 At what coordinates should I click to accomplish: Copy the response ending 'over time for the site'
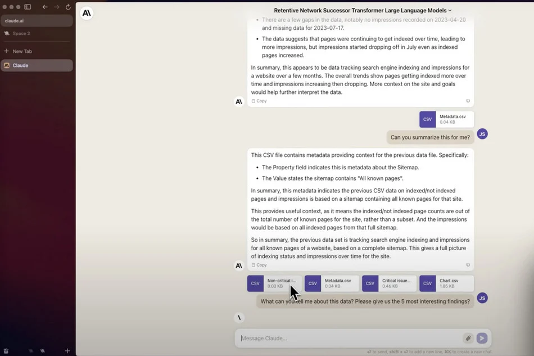point(259,265)
